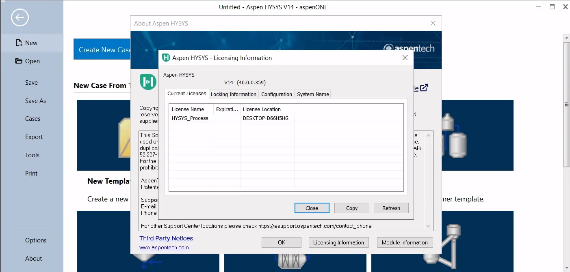The width and height of the screenshot is (570, 272).
Task: Open the Third Party Notices link
Action: 166,238
